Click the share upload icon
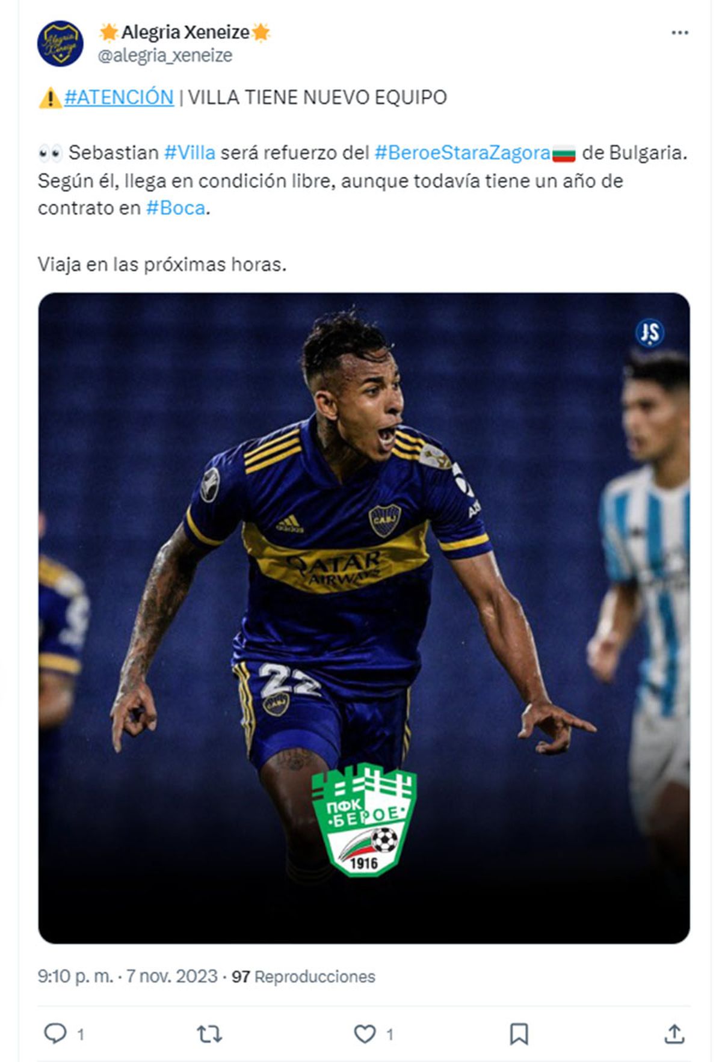Viewport: 722px width, 1062px height. [x=674, y=1034]
